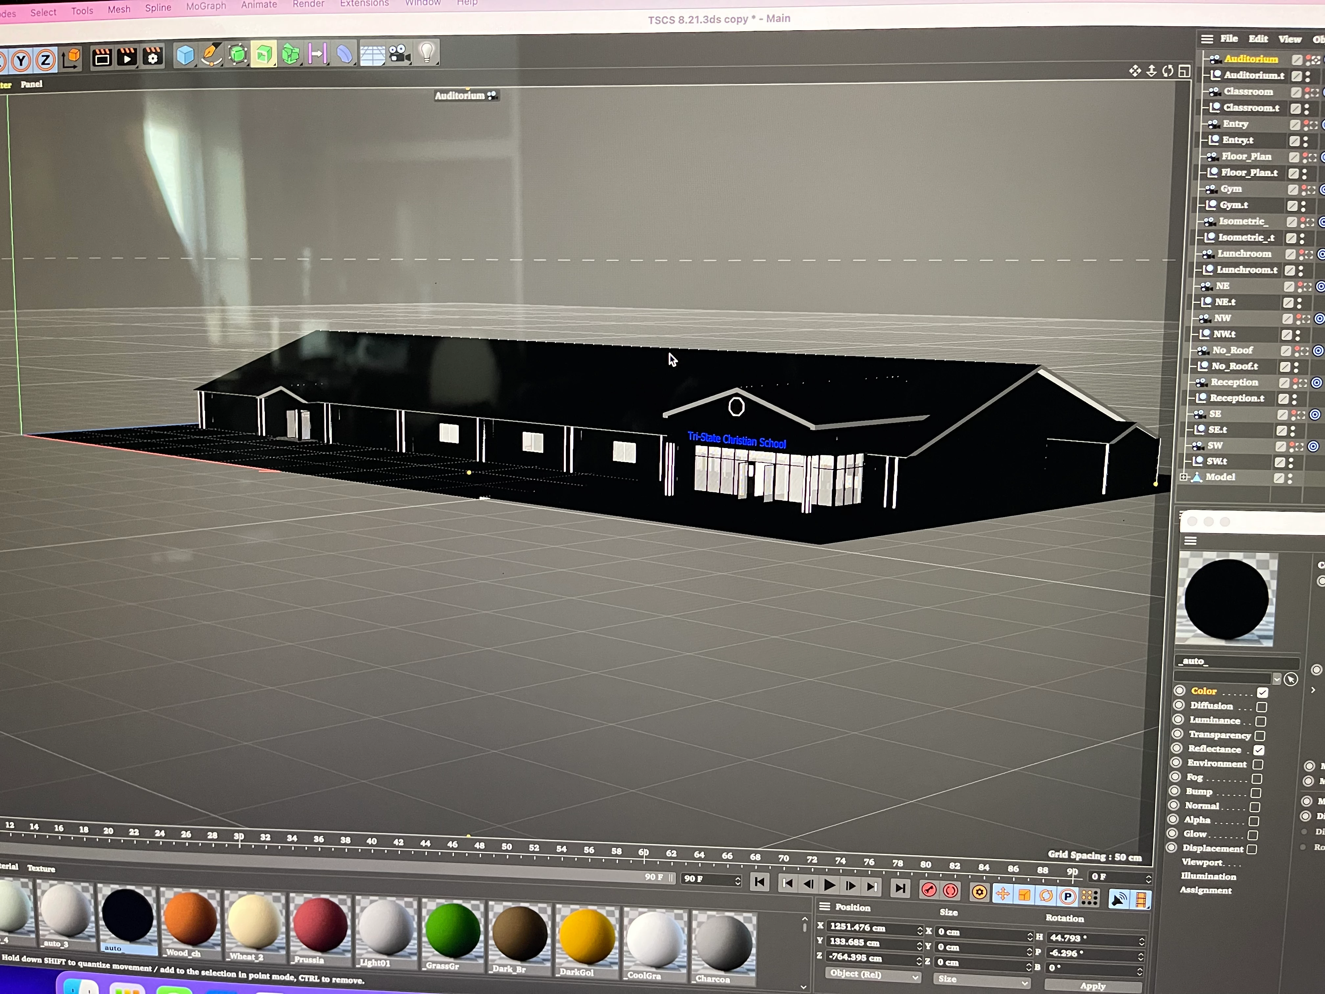Click the Play Forwards button
Screen dimensions: 1325x994
click(x=830, y=885)
